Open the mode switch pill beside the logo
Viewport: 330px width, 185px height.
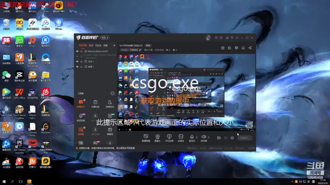pos(105,37)
